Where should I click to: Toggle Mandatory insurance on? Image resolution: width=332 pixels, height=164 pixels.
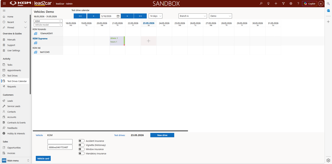[x=81, y=153]
